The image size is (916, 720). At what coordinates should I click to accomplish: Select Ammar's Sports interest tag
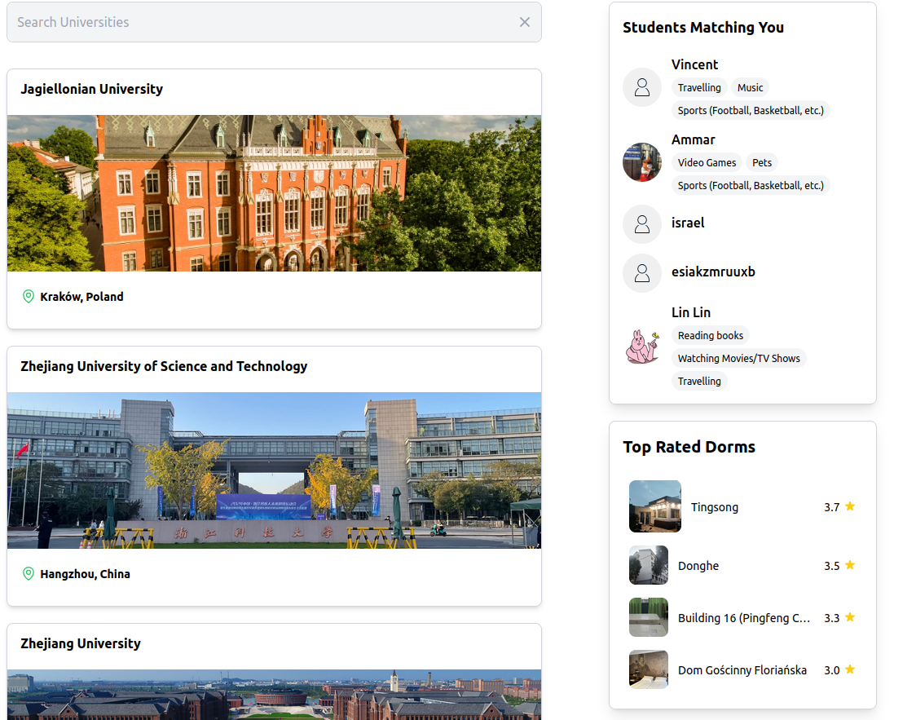coord(751,185)
